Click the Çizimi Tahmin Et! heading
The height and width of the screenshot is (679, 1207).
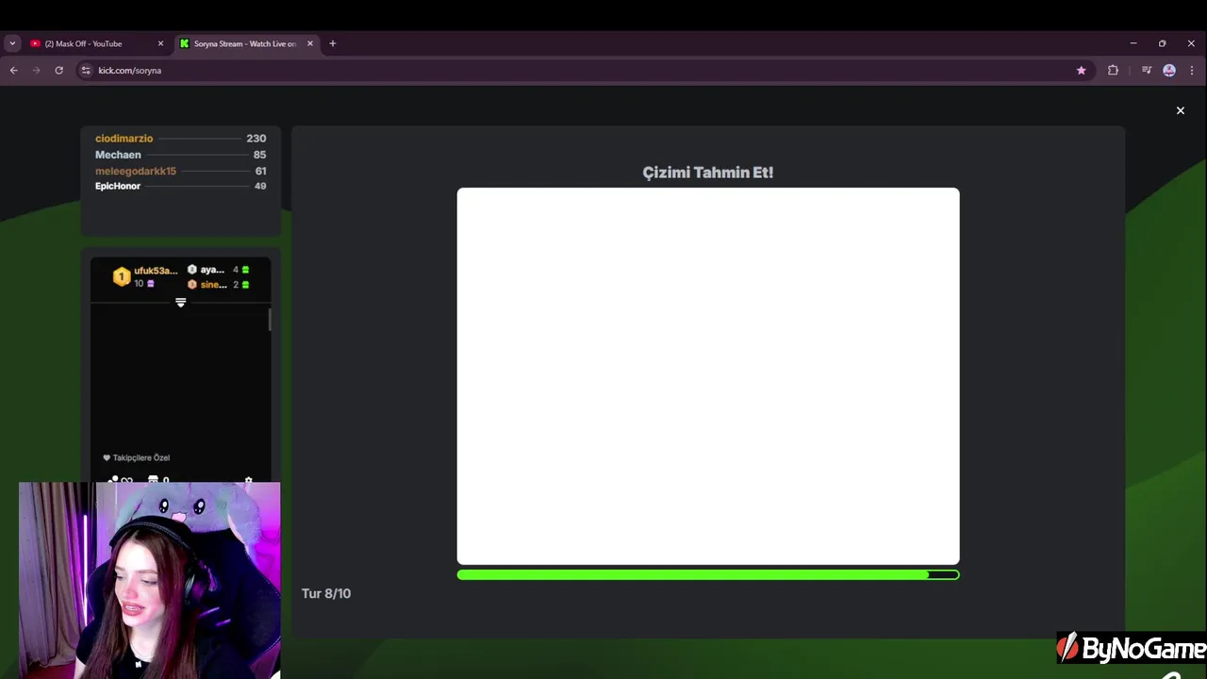[x=708, y=173]
